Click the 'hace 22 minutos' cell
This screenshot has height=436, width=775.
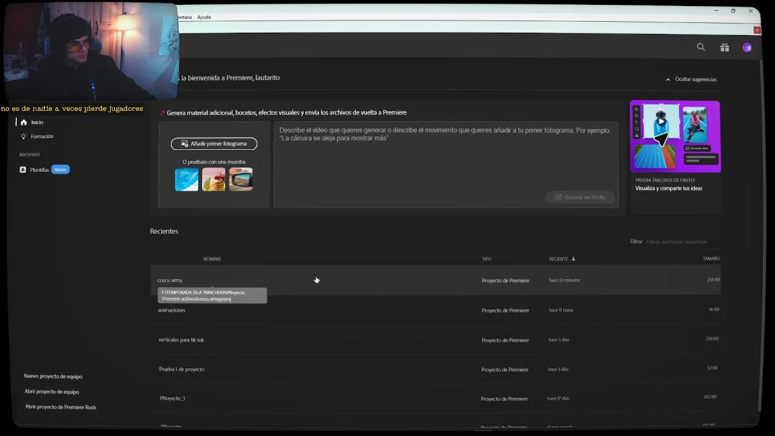[564, 280]
